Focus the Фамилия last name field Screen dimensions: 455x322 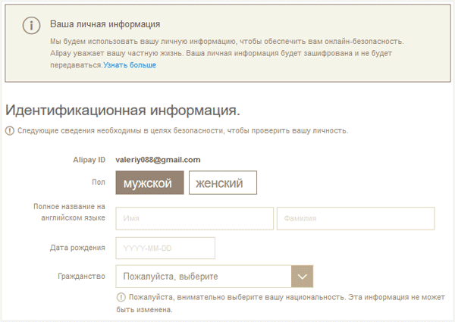click(356, 218)
